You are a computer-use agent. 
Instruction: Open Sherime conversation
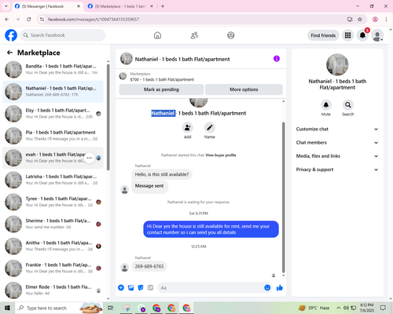click(x=53, y=224)
